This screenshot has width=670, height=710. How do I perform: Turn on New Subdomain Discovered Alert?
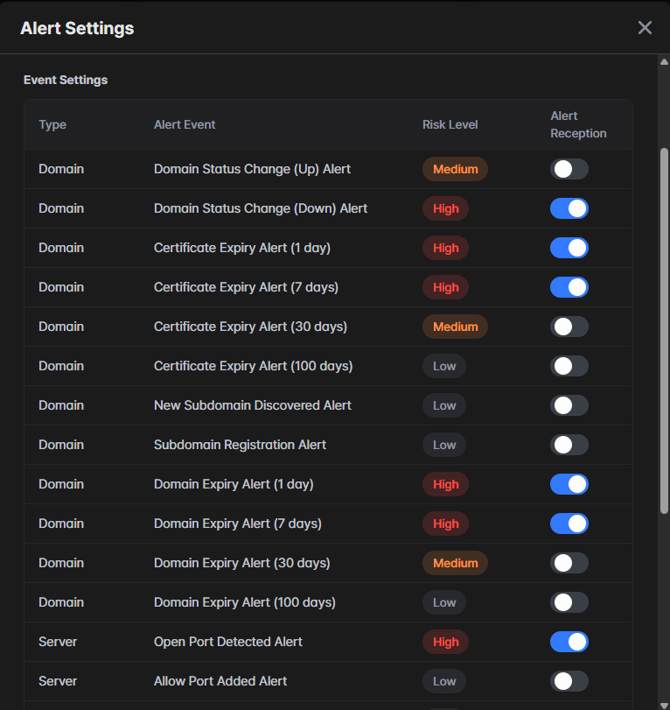569,405
